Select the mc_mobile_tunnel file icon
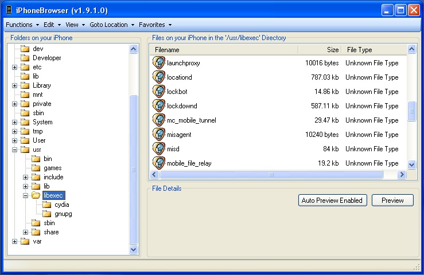 pyautogui.click(x=159, y=120)
